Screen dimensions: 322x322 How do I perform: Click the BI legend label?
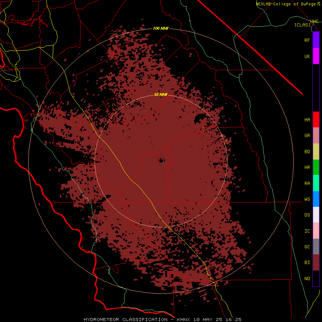pos(307,263)
